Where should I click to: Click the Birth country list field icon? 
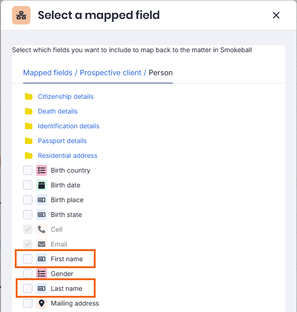[42, 170]
